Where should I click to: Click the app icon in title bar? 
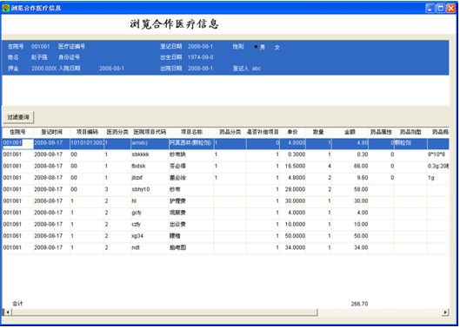[x=5, y=8]
